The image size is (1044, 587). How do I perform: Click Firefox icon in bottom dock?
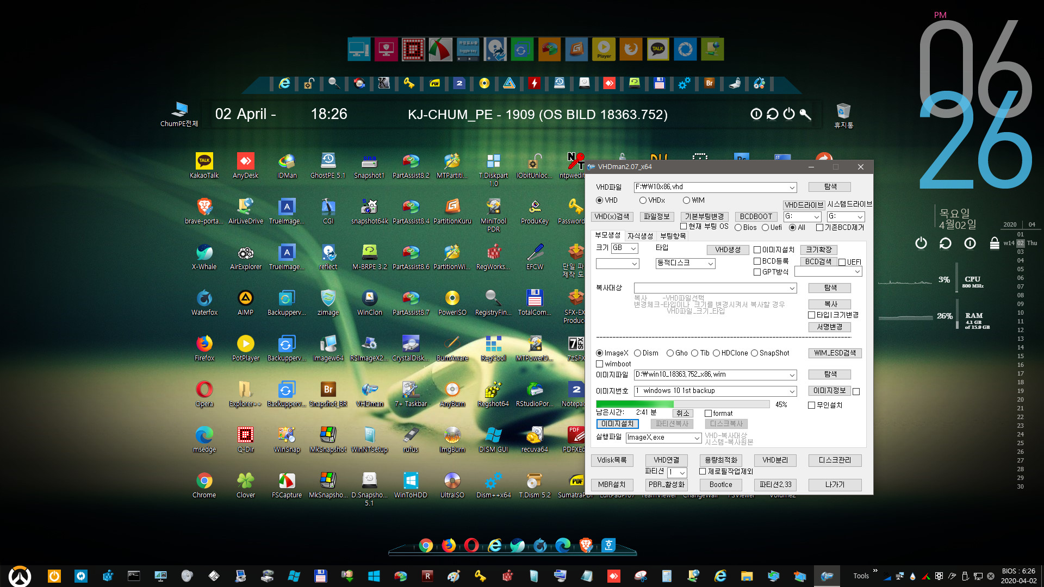[x=449, y=545]
